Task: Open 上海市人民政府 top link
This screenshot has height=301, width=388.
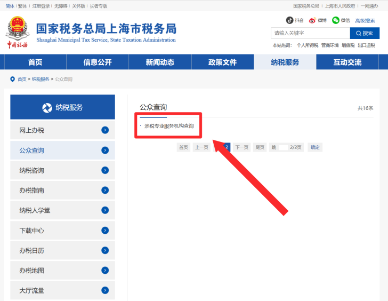Action: click(x=339, y=6)
